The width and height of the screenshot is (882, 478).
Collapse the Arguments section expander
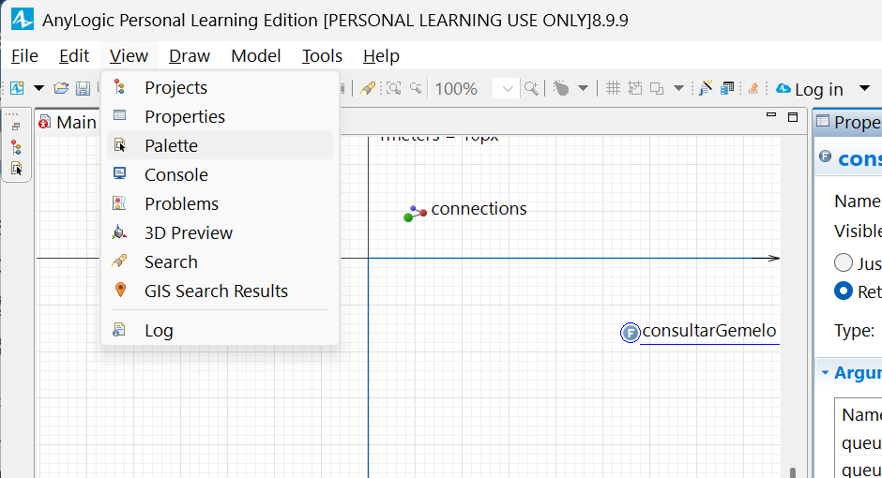point(825,372)
